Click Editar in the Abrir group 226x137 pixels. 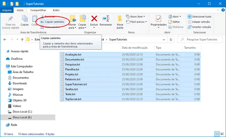point(174,22)
